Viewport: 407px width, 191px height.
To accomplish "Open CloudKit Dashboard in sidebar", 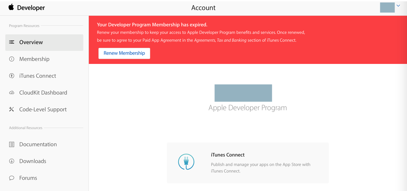I will [43, 93].
